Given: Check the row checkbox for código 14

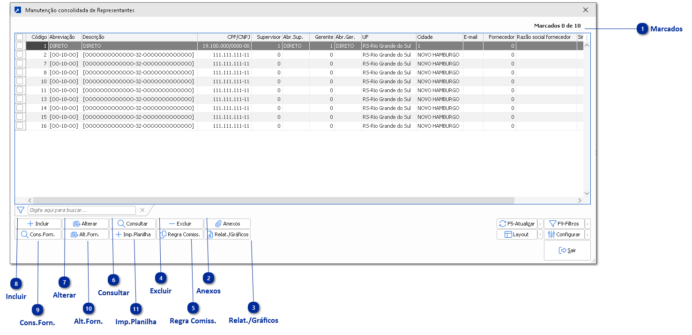Looking at the screenshot, I should [20, 108].
